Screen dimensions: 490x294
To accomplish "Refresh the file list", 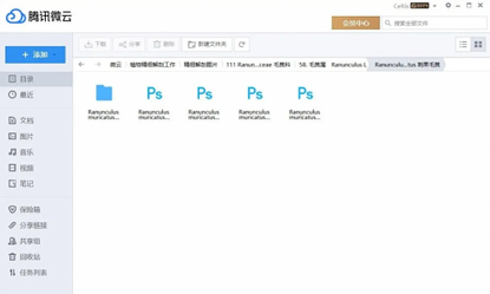I will (242, 44).
